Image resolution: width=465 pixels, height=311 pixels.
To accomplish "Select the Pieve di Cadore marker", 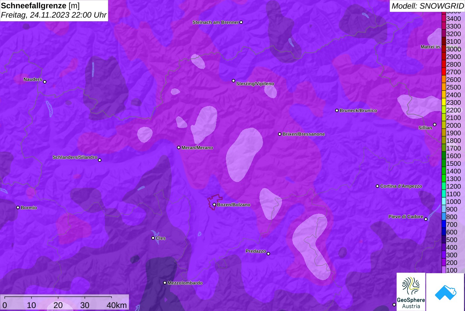I will [x=426, y=219].
